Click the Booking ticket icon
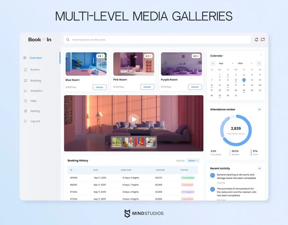Viewport: 288px width, 225px height. (x=25, y=81)
